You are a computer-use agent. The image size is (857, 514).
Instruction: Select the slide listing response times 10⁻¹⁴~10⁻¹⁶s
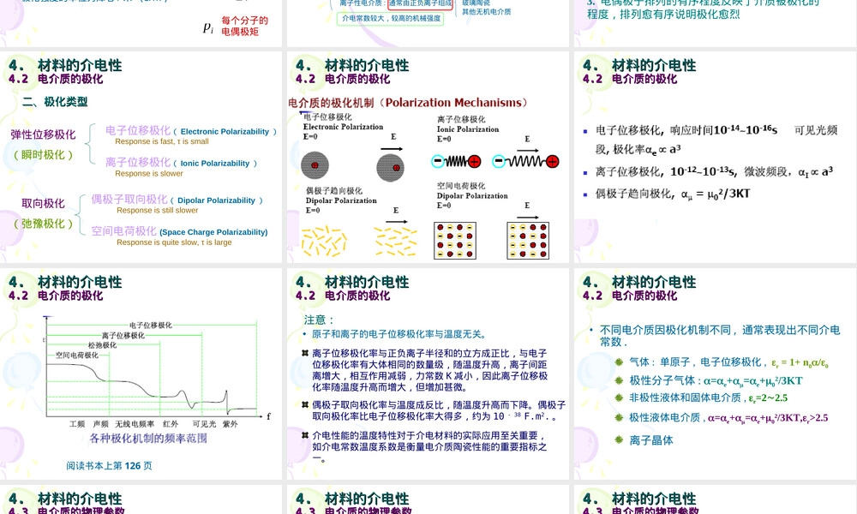716,158
